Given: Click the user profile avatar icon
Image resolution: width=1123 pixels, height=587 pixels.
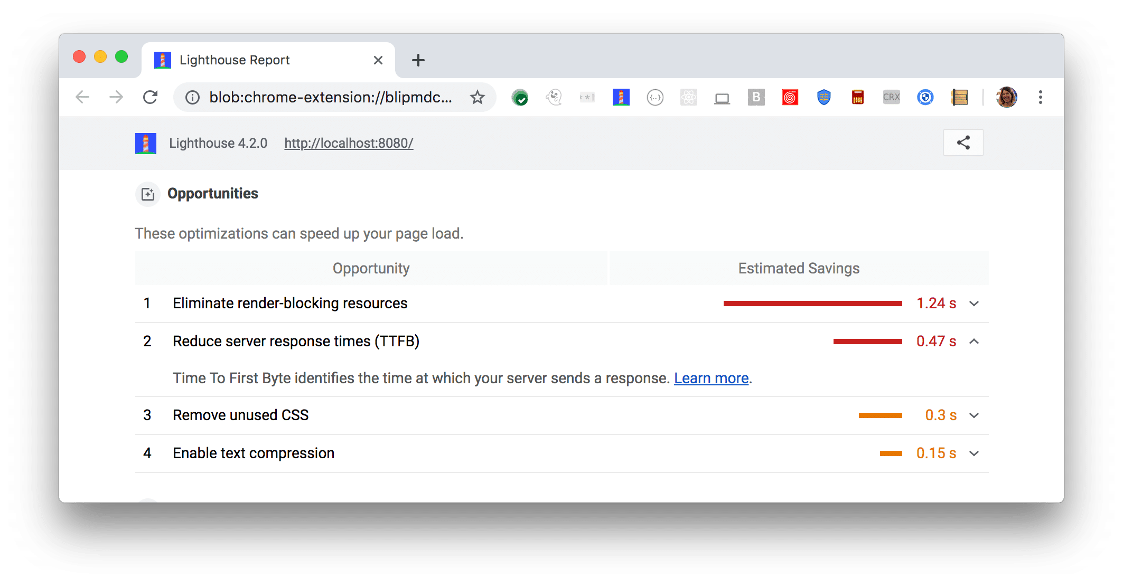Looking at the screenshot, I should [1006, 97].
